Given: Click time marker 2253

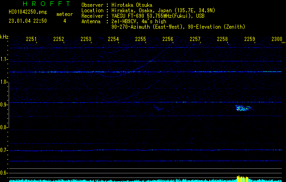Looking at the screenshot, I should click(x=86, y=39).
